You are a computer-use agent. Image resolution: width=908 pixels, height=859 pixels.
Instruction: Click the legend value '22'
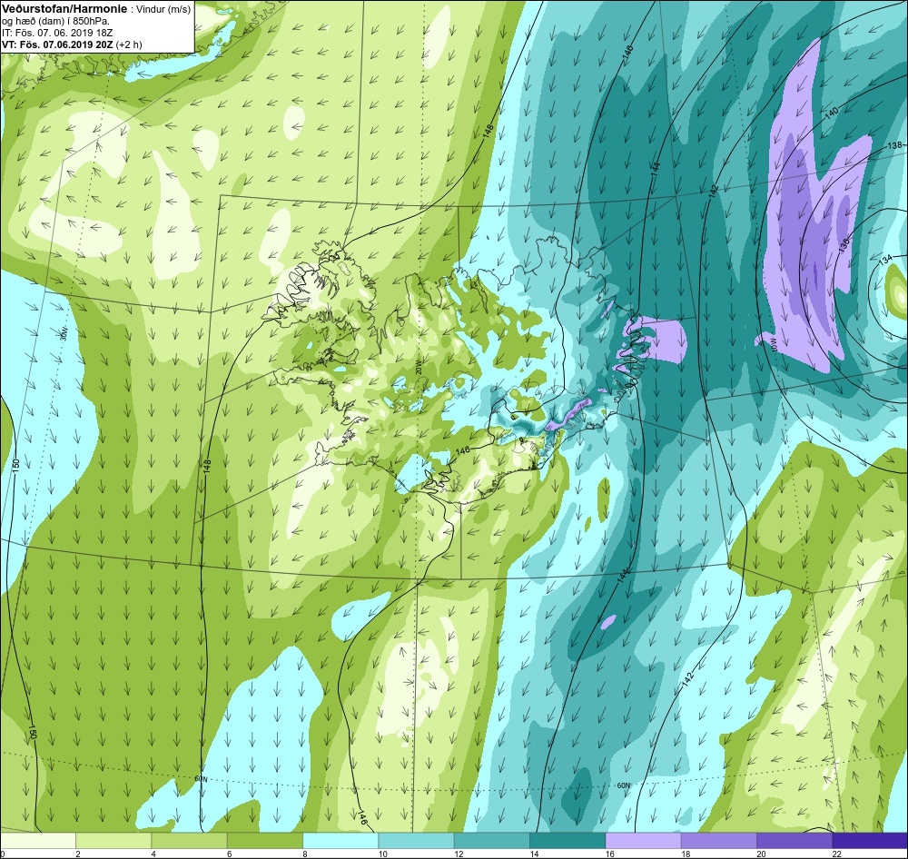point(837,854)
